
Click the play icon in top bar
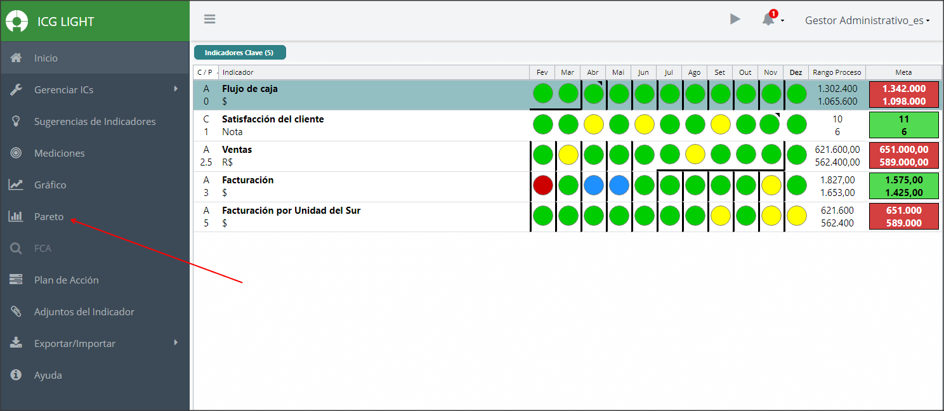click(735, 19)
